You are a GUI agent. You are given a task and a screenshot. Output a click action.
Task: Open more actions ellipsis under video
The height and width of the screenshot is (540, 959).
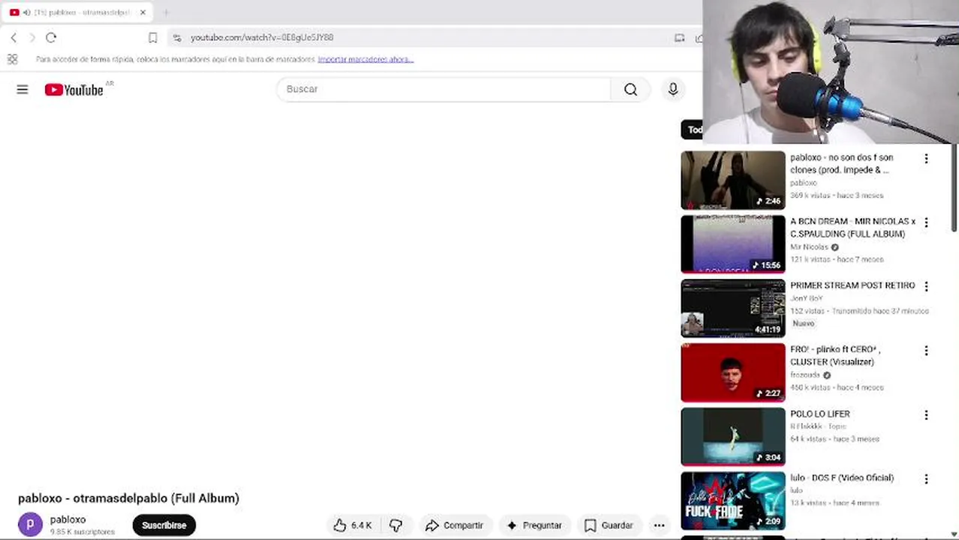(659, 525)
